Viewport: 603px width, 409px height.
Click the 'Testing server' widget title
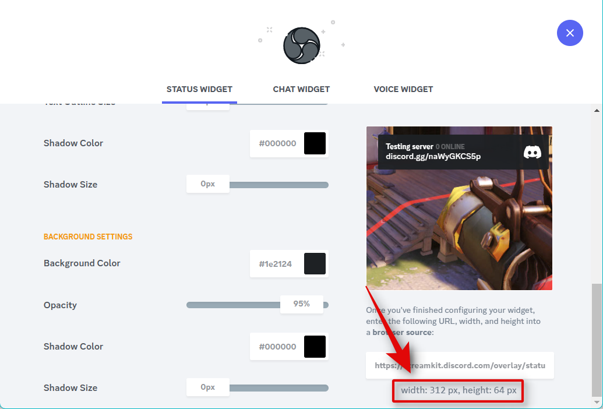(409, 146)
